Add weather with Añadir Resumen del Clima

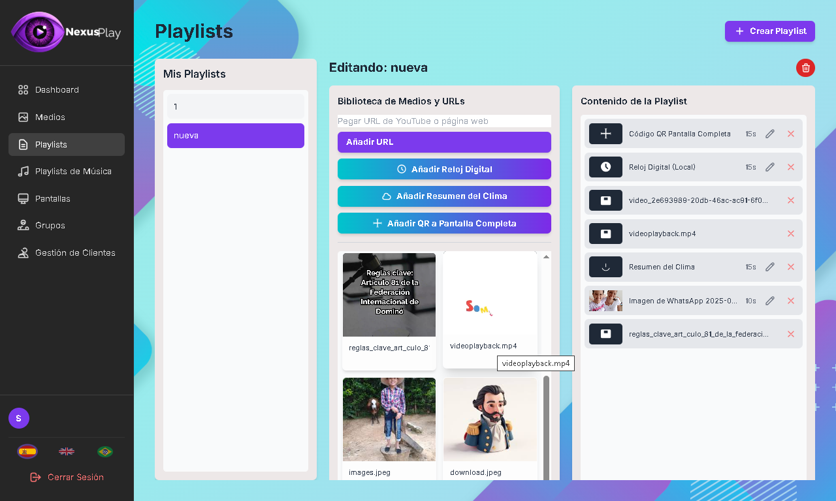(444, 196)
